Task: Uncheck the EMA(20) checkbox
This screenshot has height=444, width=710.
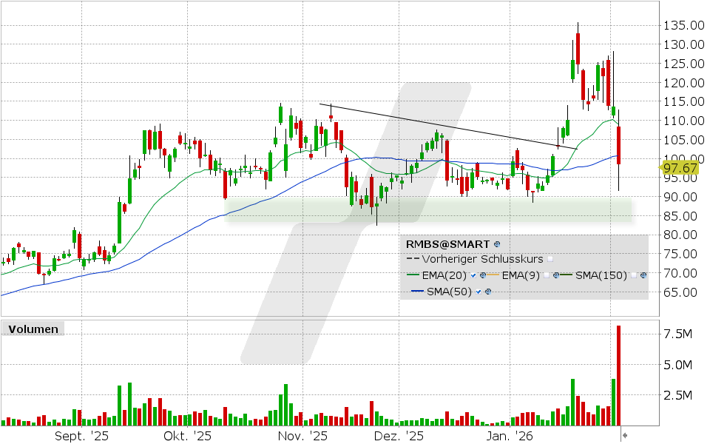Action: [473, 275]
